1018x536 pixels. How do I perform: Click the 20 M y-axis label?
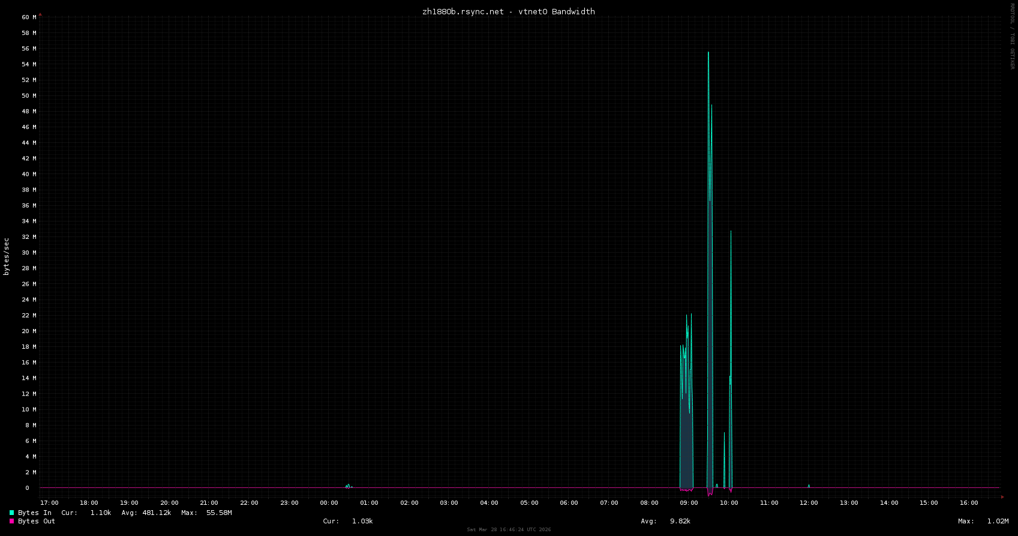29,331
